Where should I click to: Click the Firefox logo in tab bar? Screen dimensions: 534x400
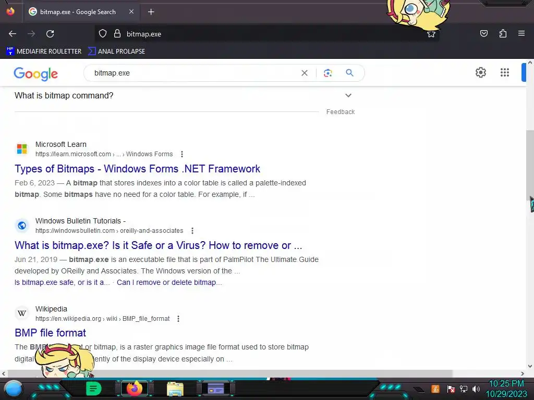point(10,11)
